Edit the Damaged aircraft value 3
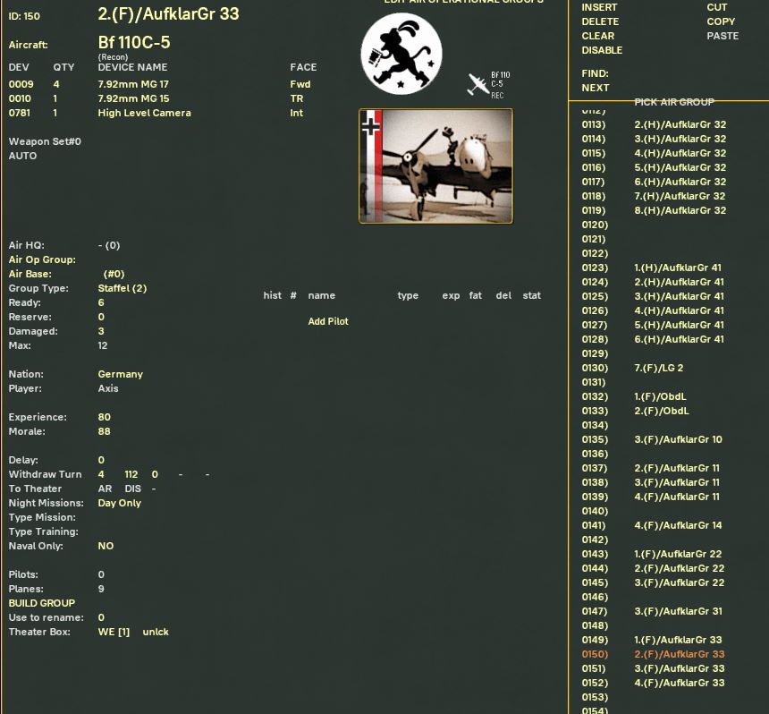Screen dimensions: 769x714 (x=101, y=331)
